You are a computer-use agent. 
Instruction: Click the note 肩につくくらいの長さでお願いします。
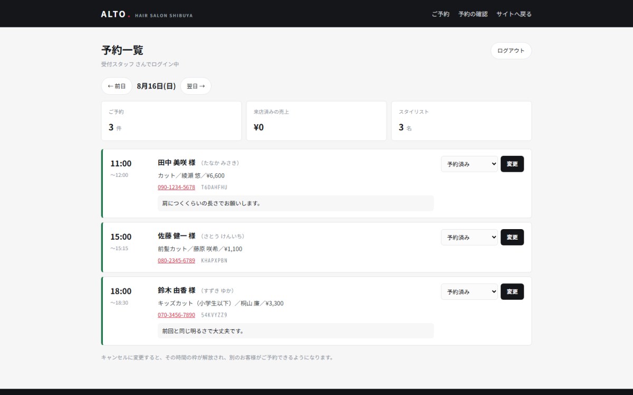(x=295, y=203)
